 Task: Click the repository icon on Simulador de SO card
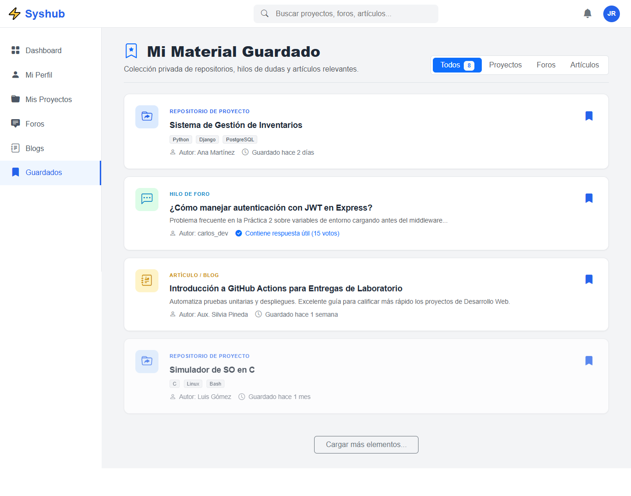(146, 362)
